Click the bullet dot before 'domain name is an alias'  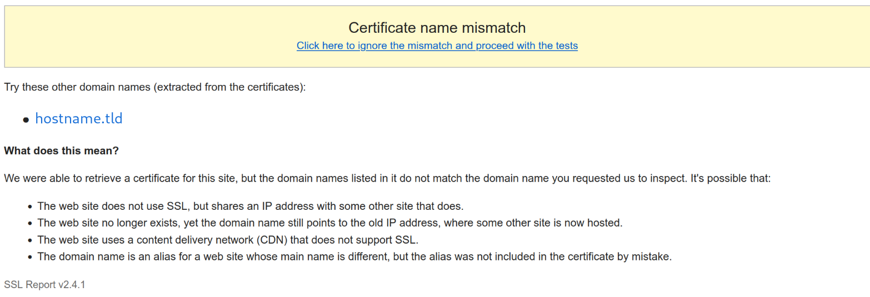[x=29, y=258]
